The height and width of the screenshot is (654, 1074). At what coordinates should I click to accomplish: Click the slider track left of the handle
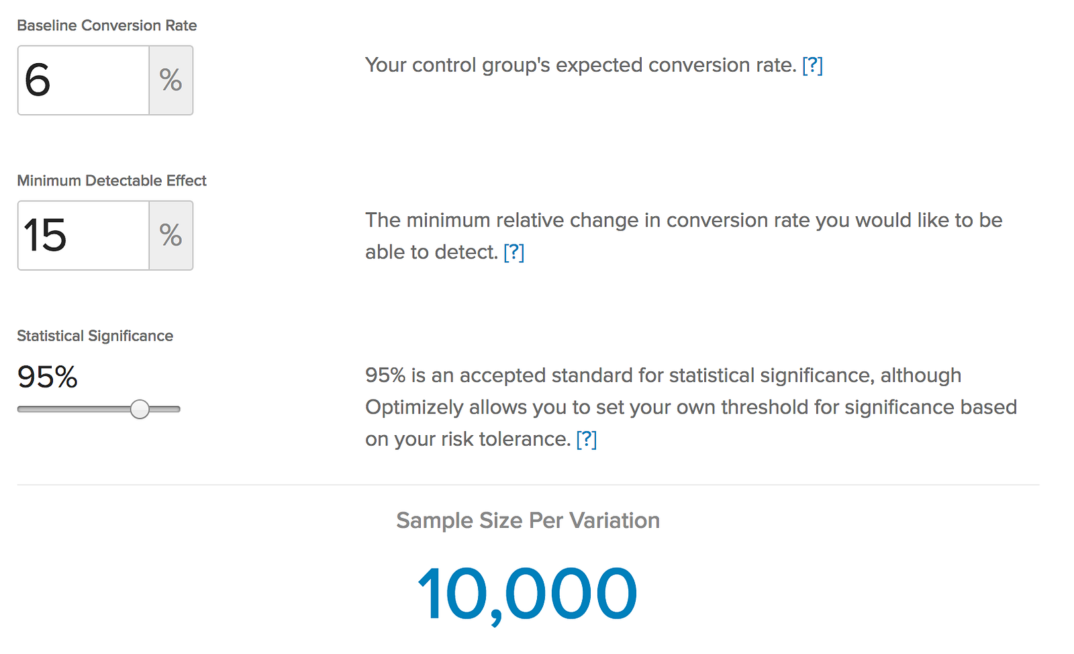click(74, 409)
